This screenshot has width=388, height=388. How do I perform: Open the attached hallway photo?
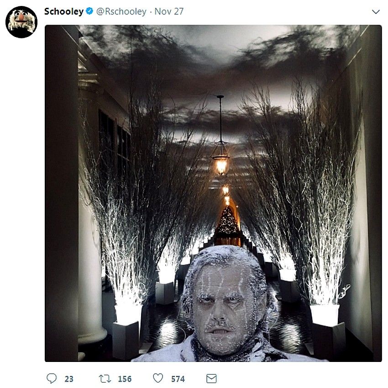pos(213,193)
